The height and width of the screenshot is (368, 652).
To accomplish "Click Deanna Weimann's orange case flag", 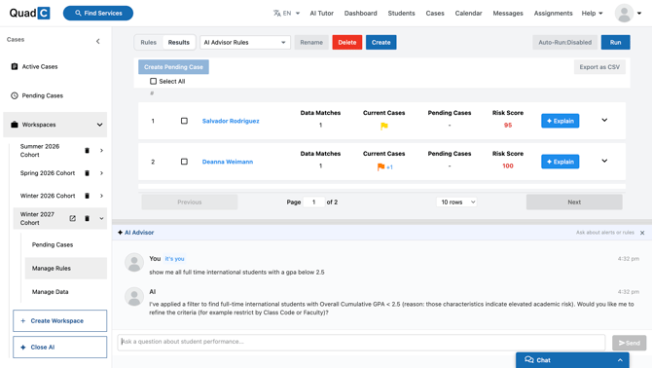I will (x=380, y=166).
